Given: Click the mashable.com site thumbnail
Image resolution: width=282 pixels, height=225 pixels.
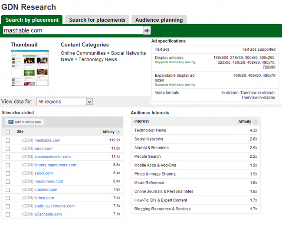Looking at the screenshot, I should 30,68.
